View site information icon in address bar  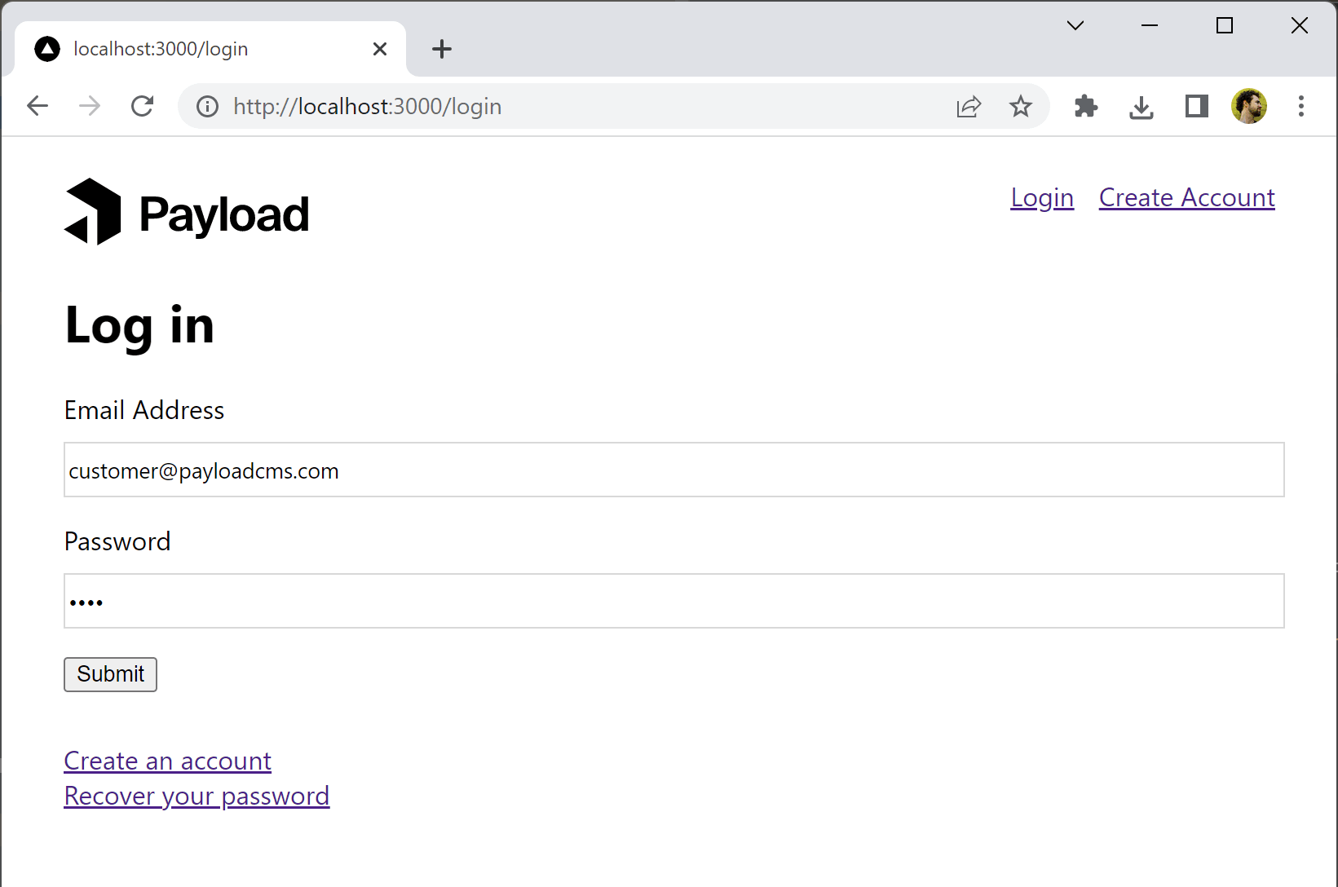tap(208, 107)
